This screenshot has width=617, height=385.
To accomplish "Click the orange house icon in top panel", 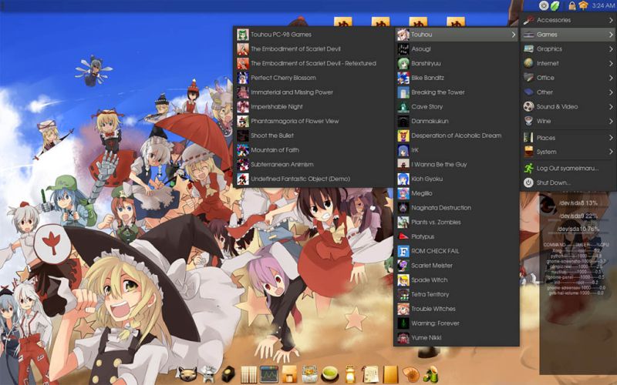I will 583,5.
